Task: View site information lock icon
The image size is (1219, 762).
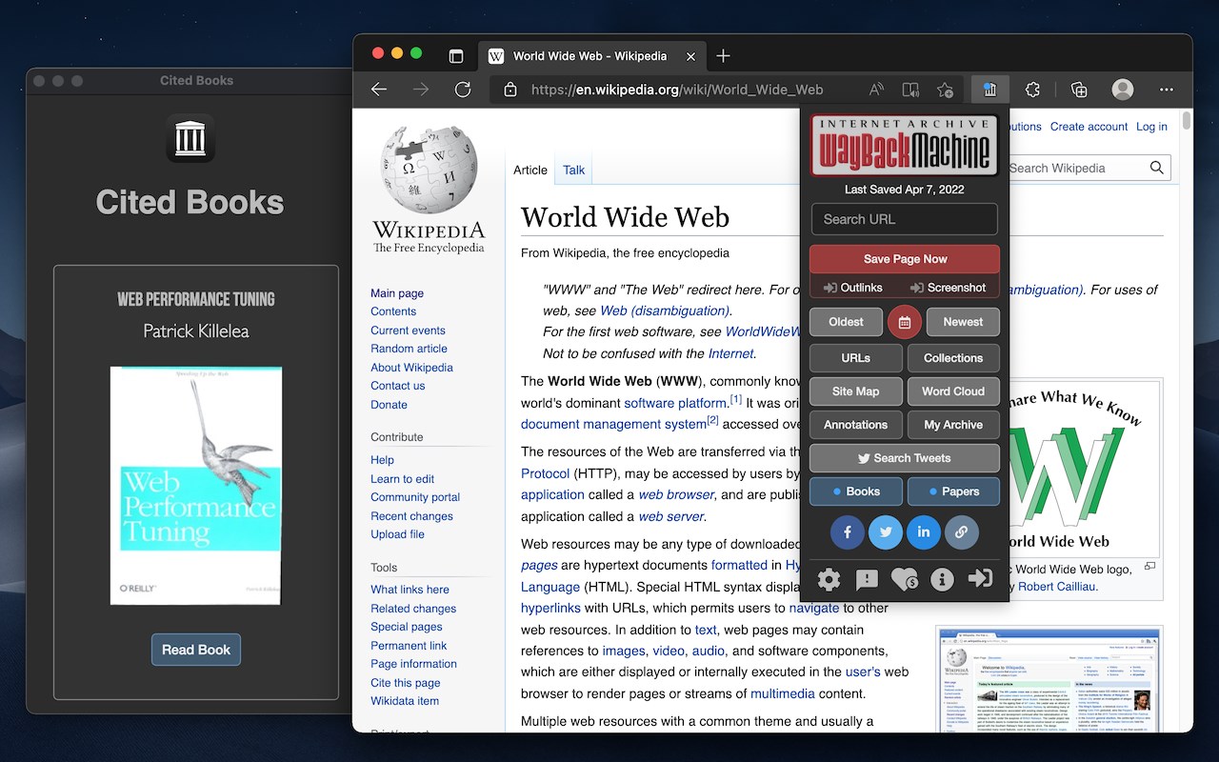Action: 510,90
